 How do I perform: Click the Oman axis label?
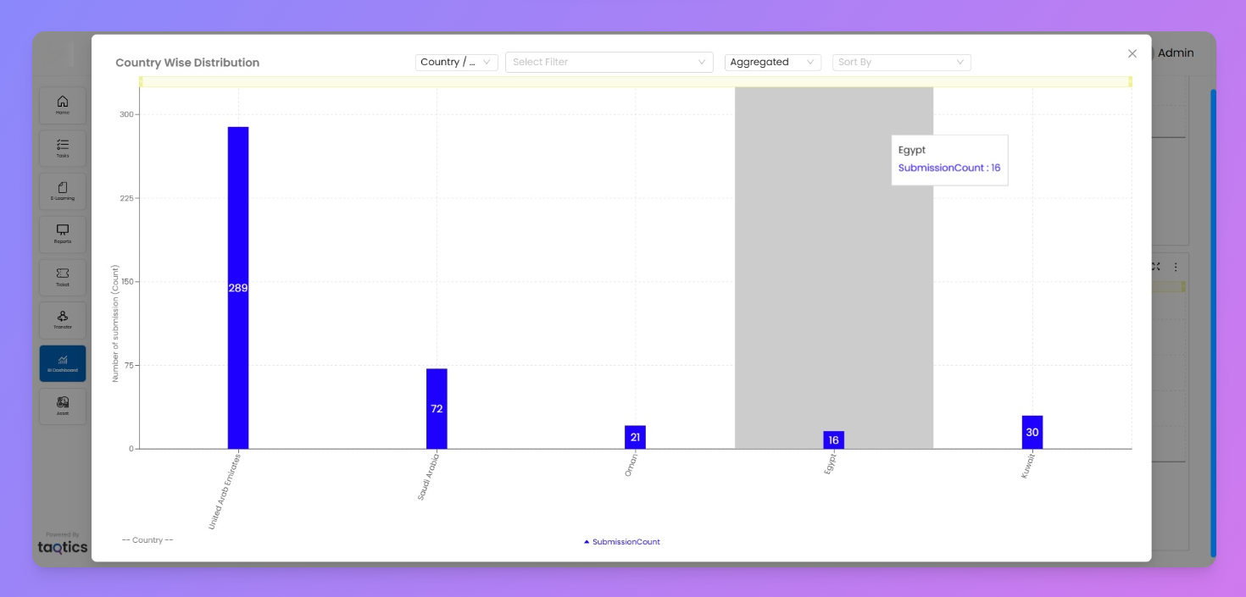[x=631, y=465]
